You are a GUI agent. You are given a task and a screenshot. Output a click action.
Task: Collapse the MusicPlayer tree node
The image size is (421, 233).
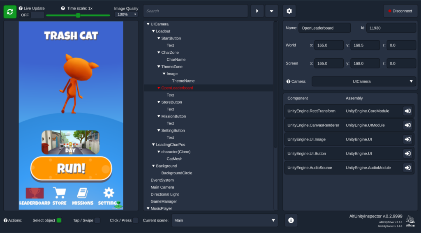click(x=148, y=208)
